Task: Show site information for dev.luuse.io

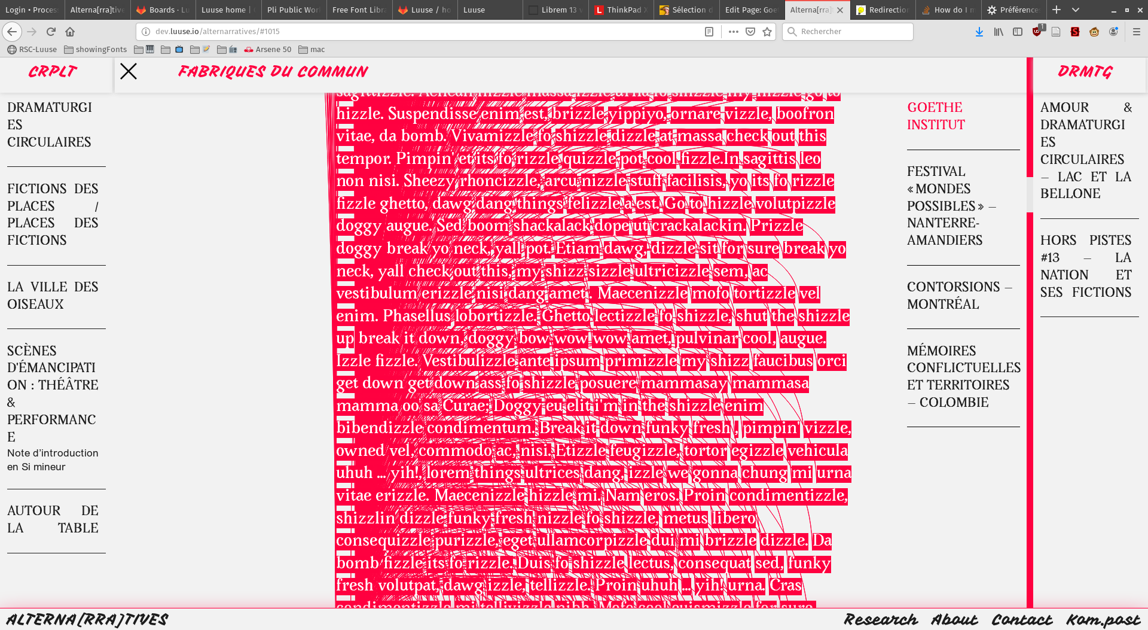Action: [x=146, y=32]
